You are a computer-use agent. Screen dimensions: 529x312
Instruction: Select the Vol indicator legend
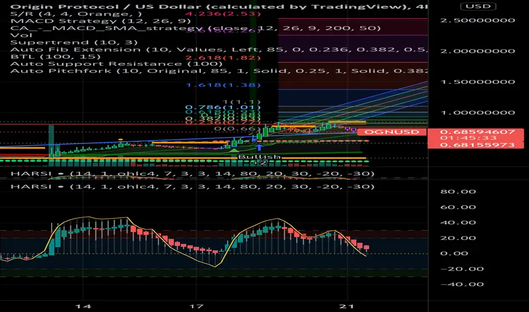coord(21,35)
